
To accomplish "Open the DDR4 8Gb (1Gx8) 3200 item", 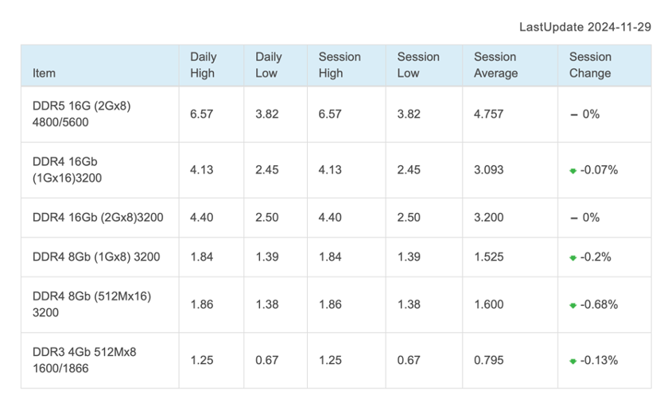I will coord(96,257).
